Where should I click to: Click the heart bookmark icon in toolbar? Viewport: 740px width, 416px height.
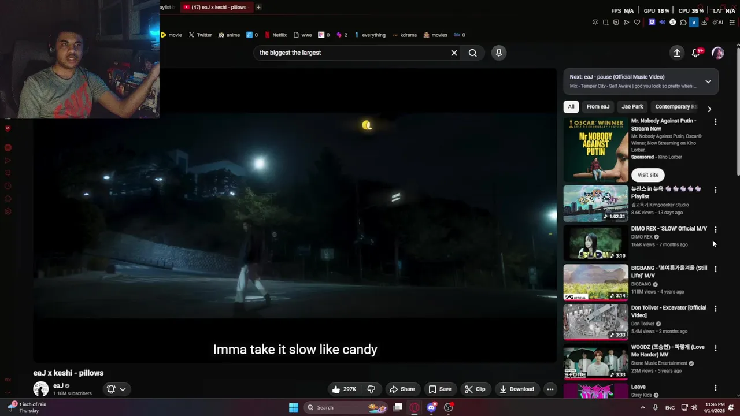(x=637, y=22)
